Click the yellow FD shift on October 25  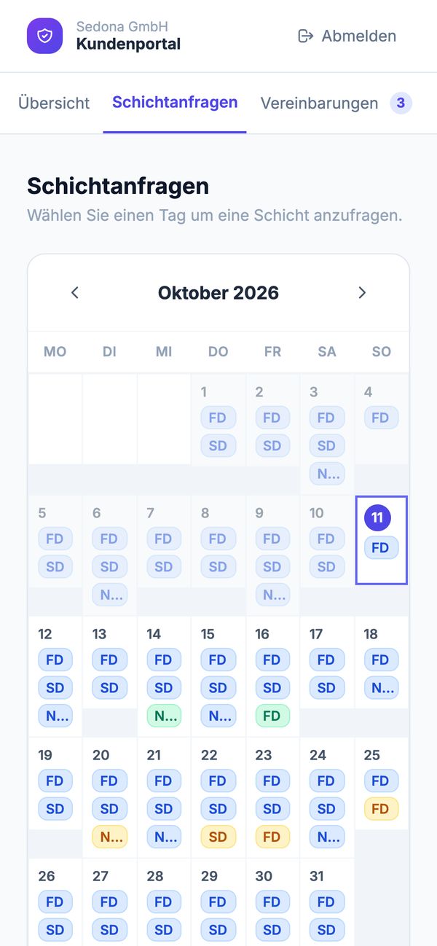point(380,808)
